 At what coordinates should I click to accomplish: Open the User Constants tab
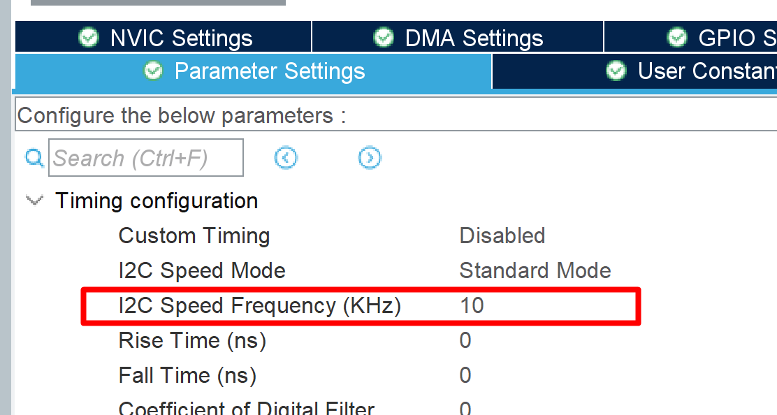coord(706,71)
